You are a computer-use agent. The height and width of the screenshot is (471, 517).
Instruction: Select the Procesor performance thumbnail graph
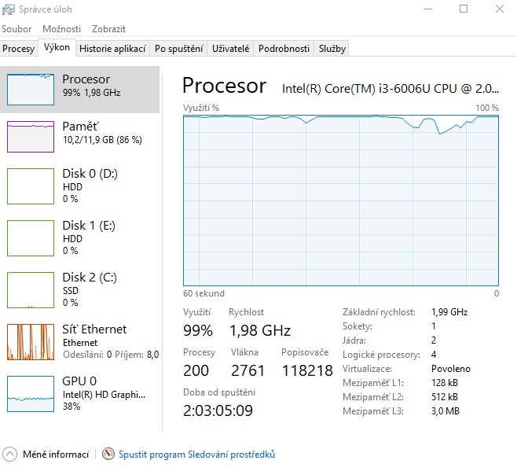tap(31, 89)
